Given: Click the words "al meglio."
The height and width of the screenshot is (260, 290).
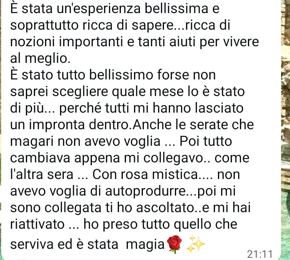Looking at the screenshot, I should [x=40, y=59].
